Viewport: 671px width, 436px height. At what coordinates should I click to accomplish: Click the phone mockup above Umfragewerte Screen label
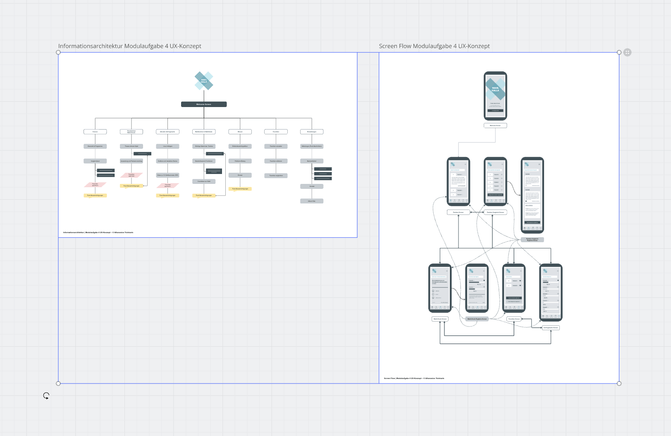[551, 293]
